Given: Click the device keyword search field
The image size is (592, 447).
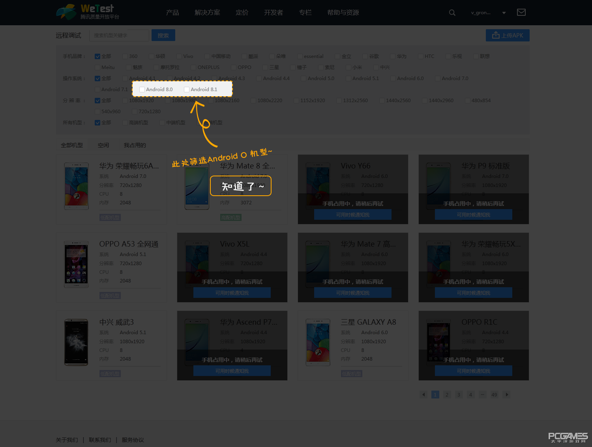Looking at the screenshot, I should pyautogui.click(x=119, y=36).
